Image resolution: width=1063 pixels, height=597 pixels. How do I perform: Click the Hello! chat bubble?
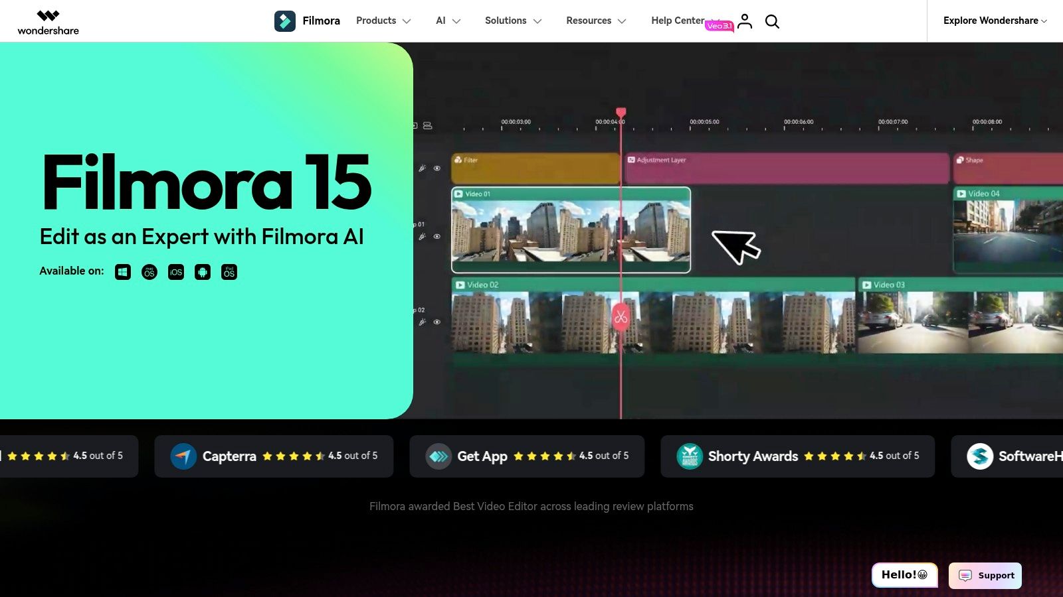point(904,574)
